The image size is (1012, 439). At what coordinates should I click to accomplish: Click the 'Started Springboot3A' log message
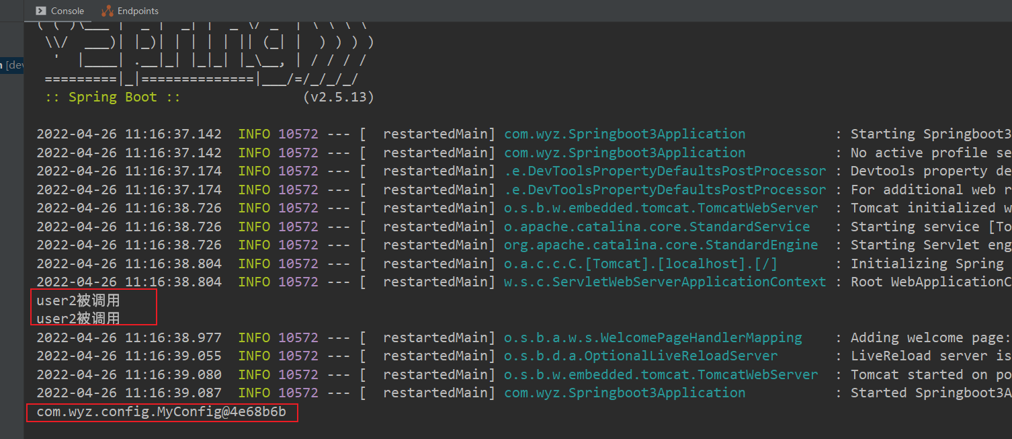pyautogui.click(x=931, y=393)
